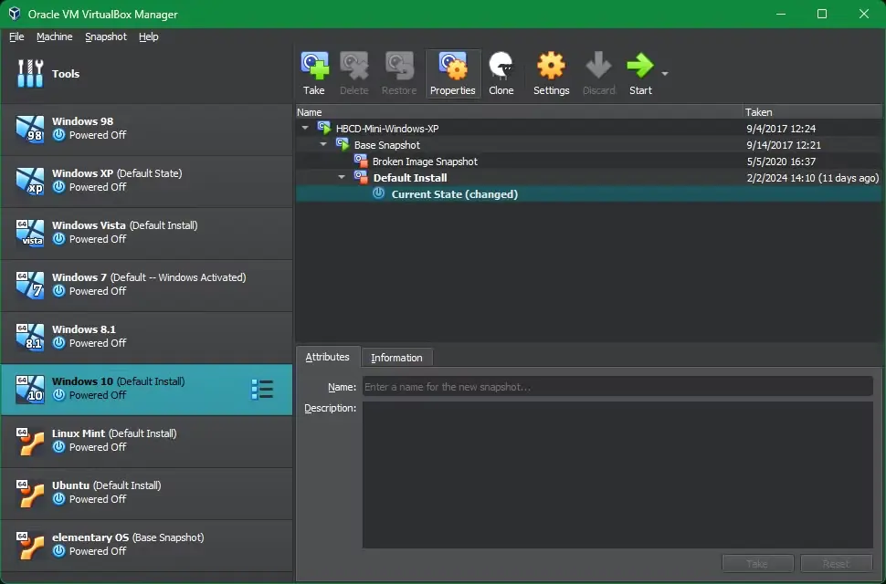The image size is (886, 584).
Task: Open Windows 10 machine tools list menu
Action: pyautogui.click(x=262, y=390)
